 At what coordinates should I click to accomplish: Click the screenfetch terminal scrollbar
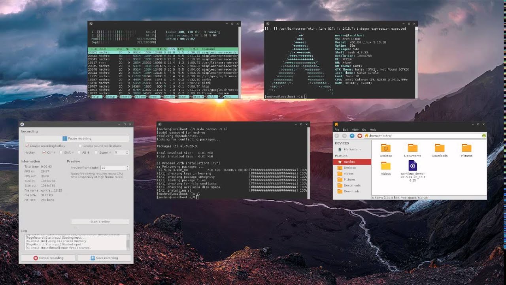point(416,62)
